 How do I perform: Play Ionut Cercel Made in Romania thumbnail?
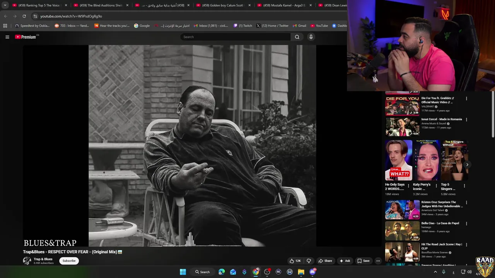[402, 127]
